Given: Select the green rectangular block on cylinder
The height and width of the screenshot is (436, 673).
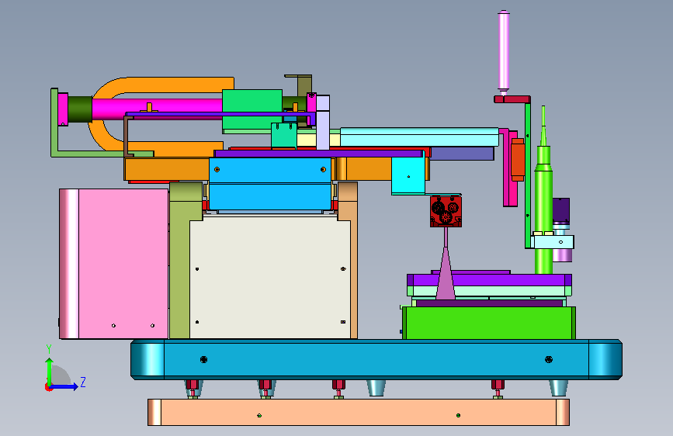Looking at the screenshot, I should (252, 109).
